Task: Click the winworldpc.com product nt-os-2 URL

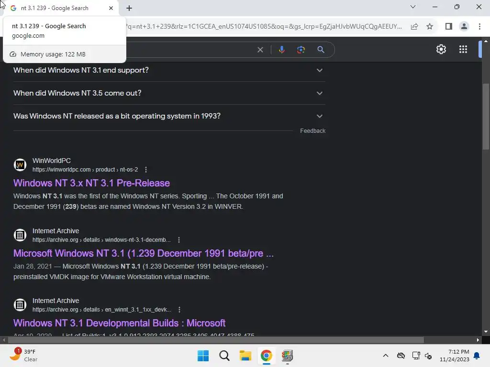Action: click(85, 170)
